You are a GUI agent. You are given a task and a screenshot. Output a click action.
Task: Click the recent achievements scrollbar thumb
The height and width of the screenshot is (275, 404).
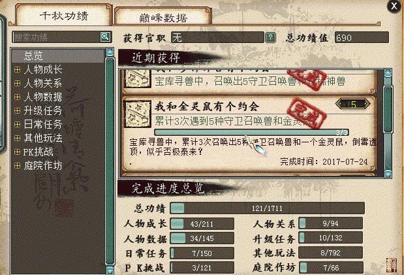(x=388, y=109)
